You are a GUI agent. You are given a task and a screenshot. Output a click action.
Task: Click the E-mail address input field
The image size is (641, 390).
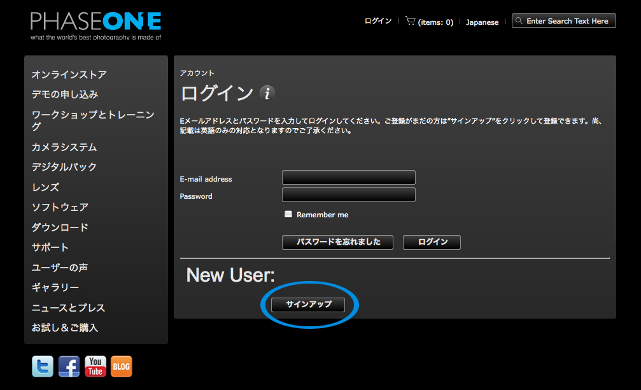(x=348, y=177)
